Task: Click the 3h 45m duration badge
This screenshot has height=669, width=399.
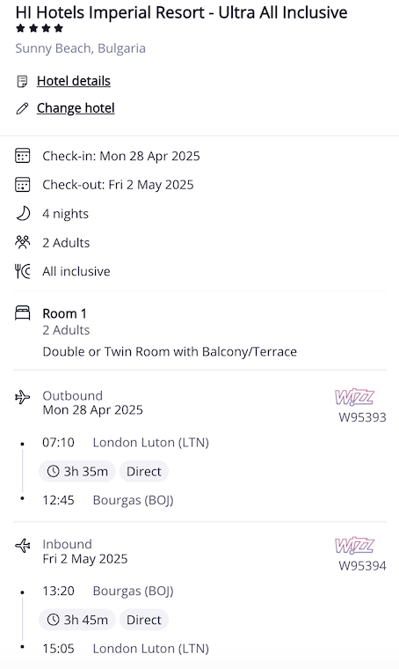Action: click(x=77, y=620)
